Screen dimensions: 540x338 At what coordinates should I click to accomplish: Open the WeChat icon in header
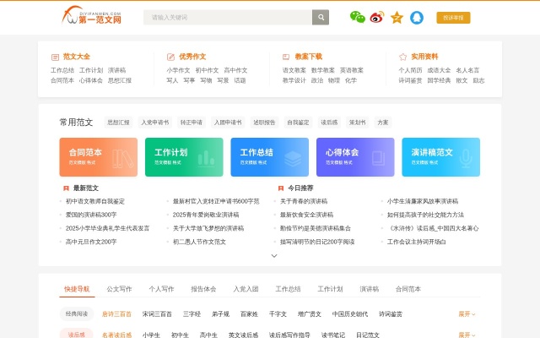[358, 17]
